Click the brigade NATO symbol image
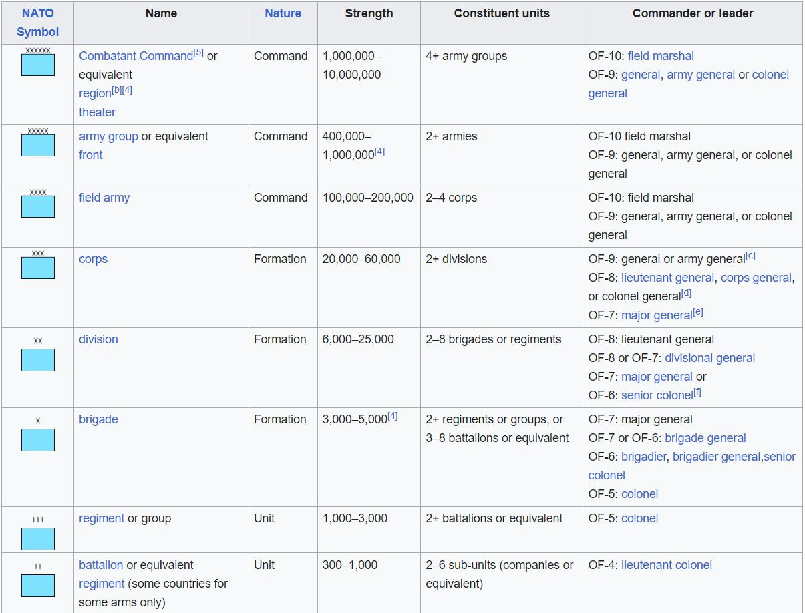 (x=38, y=434)
